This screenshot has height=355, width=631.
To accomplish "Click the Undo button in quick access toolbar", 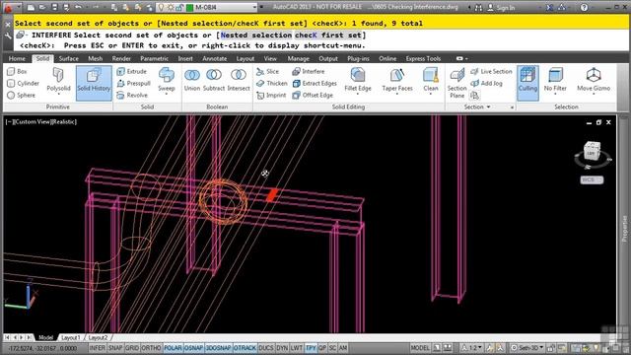I will [79, 7].
